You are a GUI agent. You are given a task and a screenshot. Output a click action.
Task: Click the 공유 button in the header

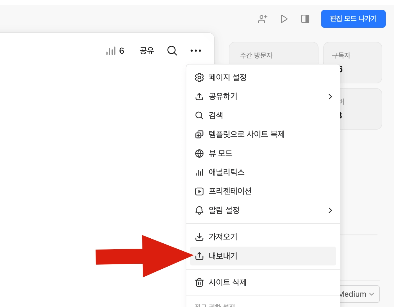[x=147, y=51]
